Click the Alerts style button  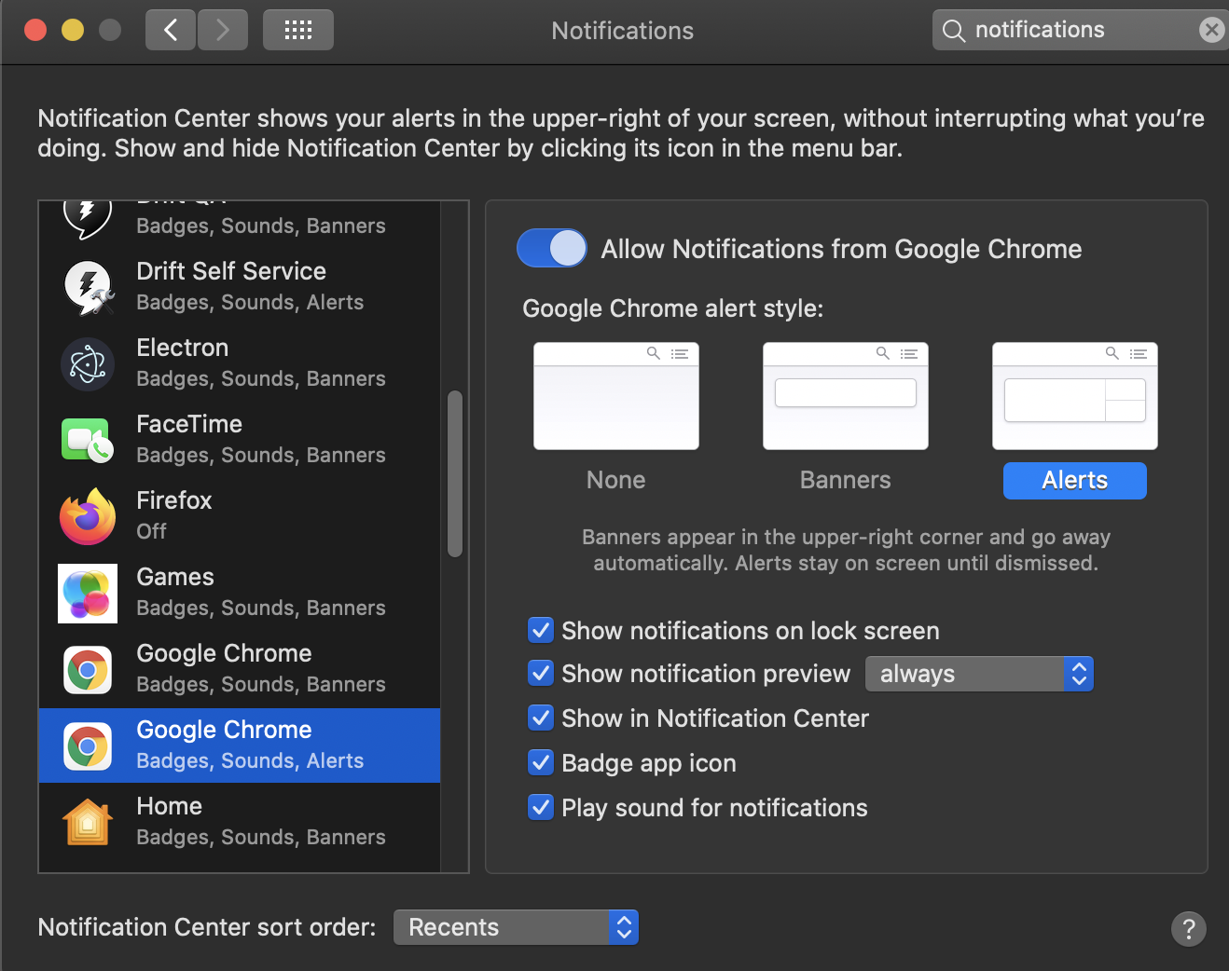click(1074, 481)
